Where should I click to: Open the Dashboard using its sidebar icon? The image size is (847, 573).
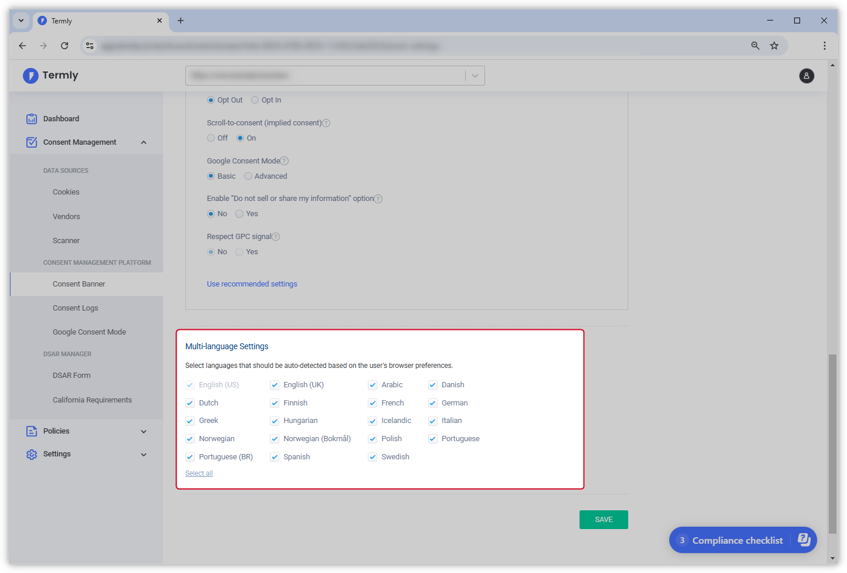point(31,118)
